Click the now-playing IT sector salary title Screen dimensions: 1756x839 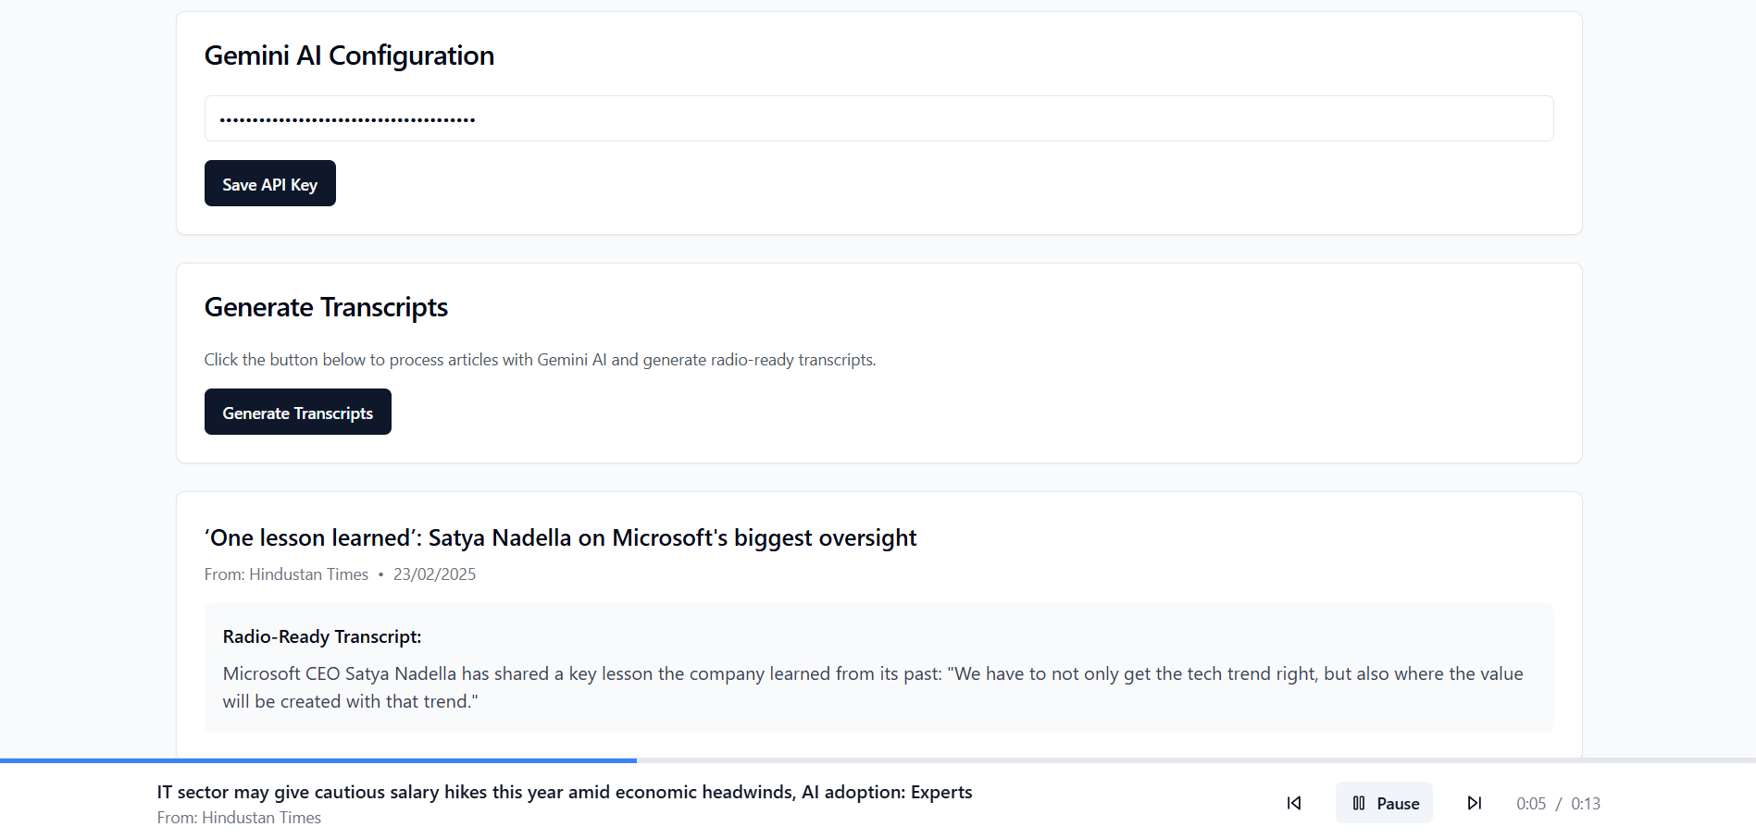[x=564, y=792]
